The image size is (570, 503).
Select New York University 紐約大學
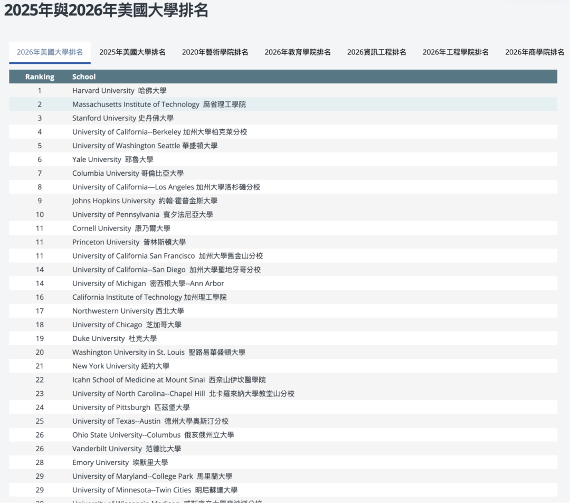click(121, 366)
